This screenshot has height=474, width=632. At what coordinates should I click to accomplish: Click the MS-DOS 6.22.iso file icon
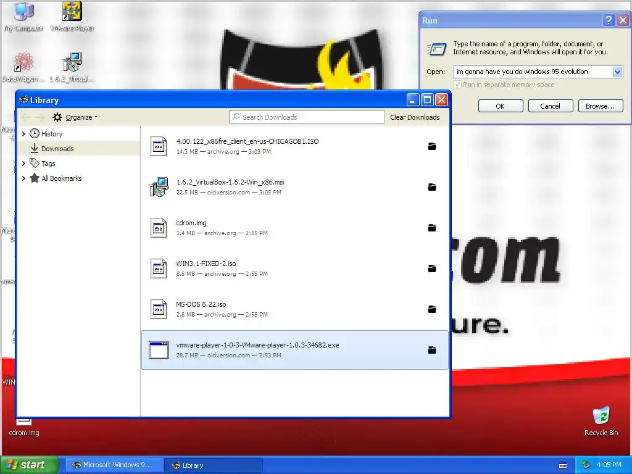pos(159,309)
